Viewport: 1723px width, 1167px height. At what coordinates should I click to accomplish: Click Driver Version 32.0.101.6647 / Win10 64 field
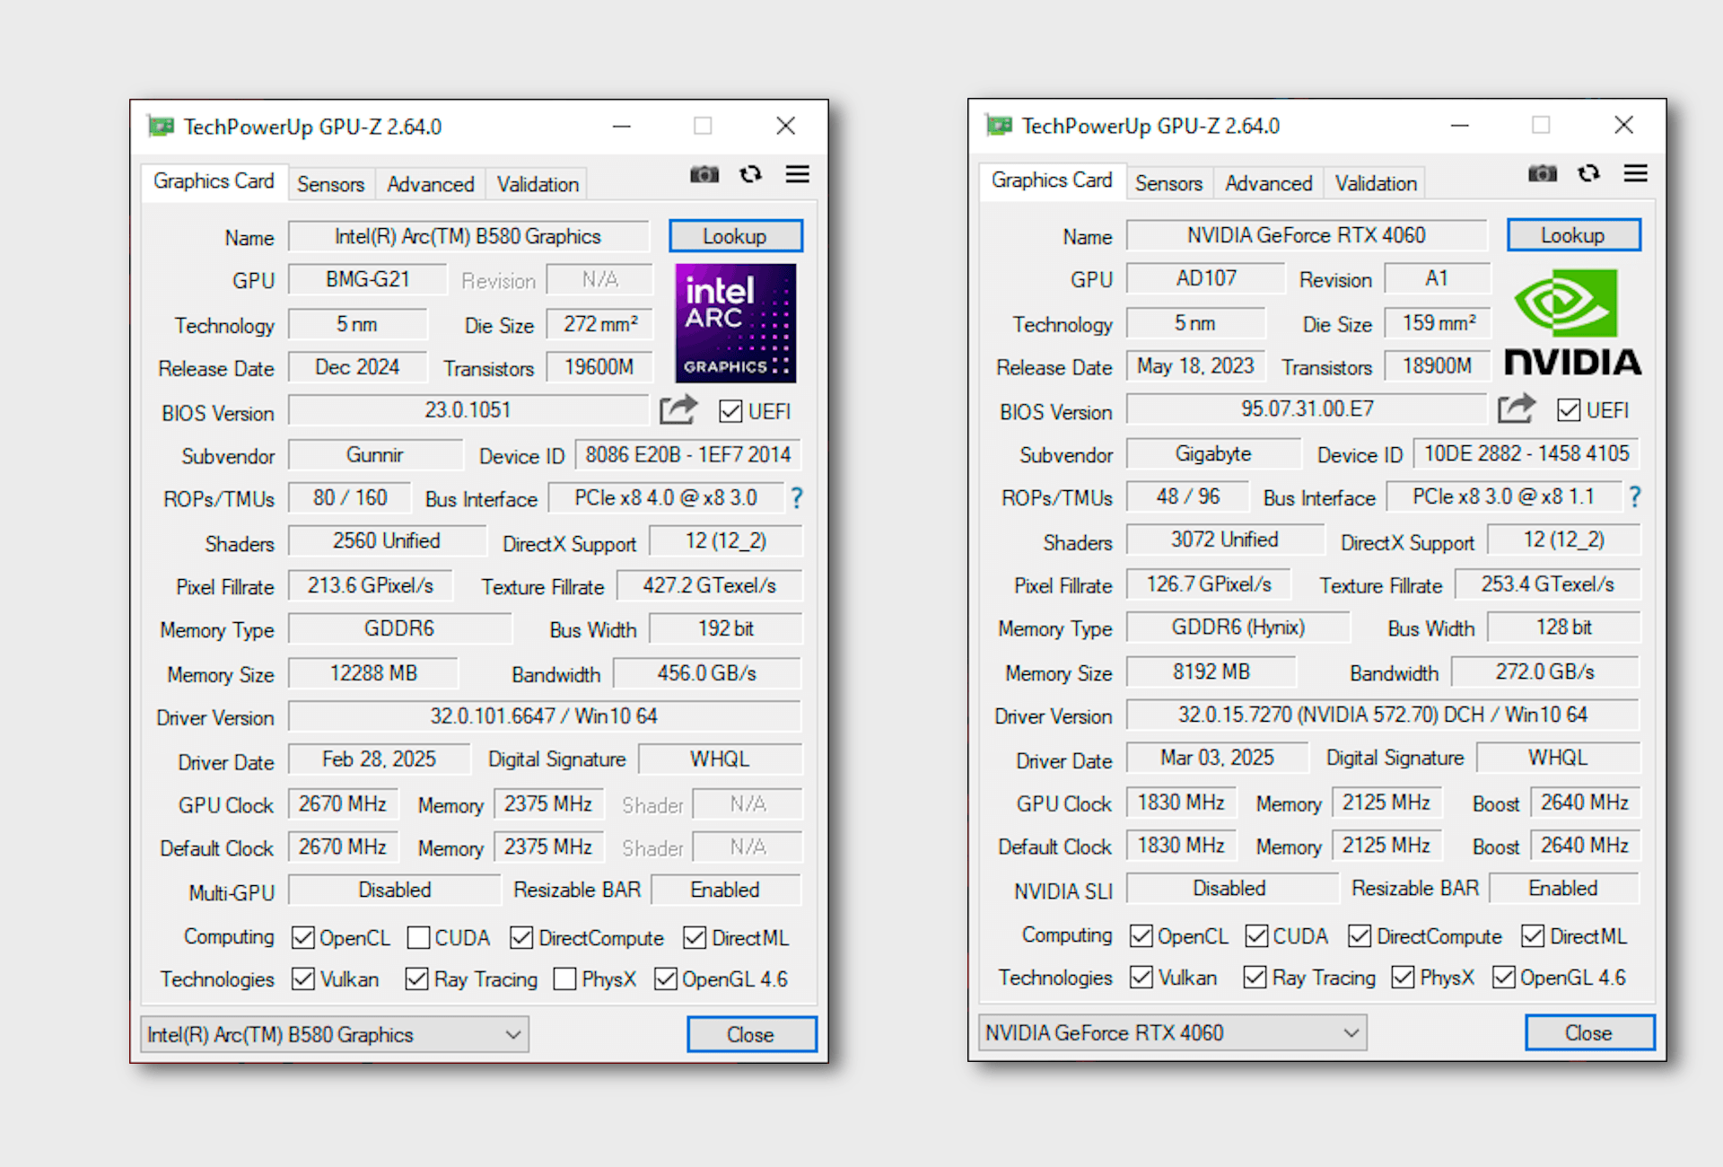[545, 716]
